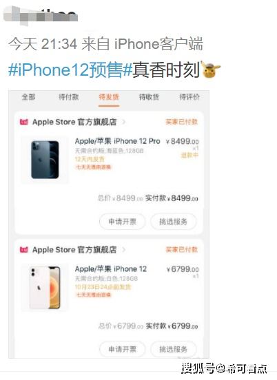Click the #iPhone12预售# hashtag link
The image size is (277, 380).
(x=70, y=70)
